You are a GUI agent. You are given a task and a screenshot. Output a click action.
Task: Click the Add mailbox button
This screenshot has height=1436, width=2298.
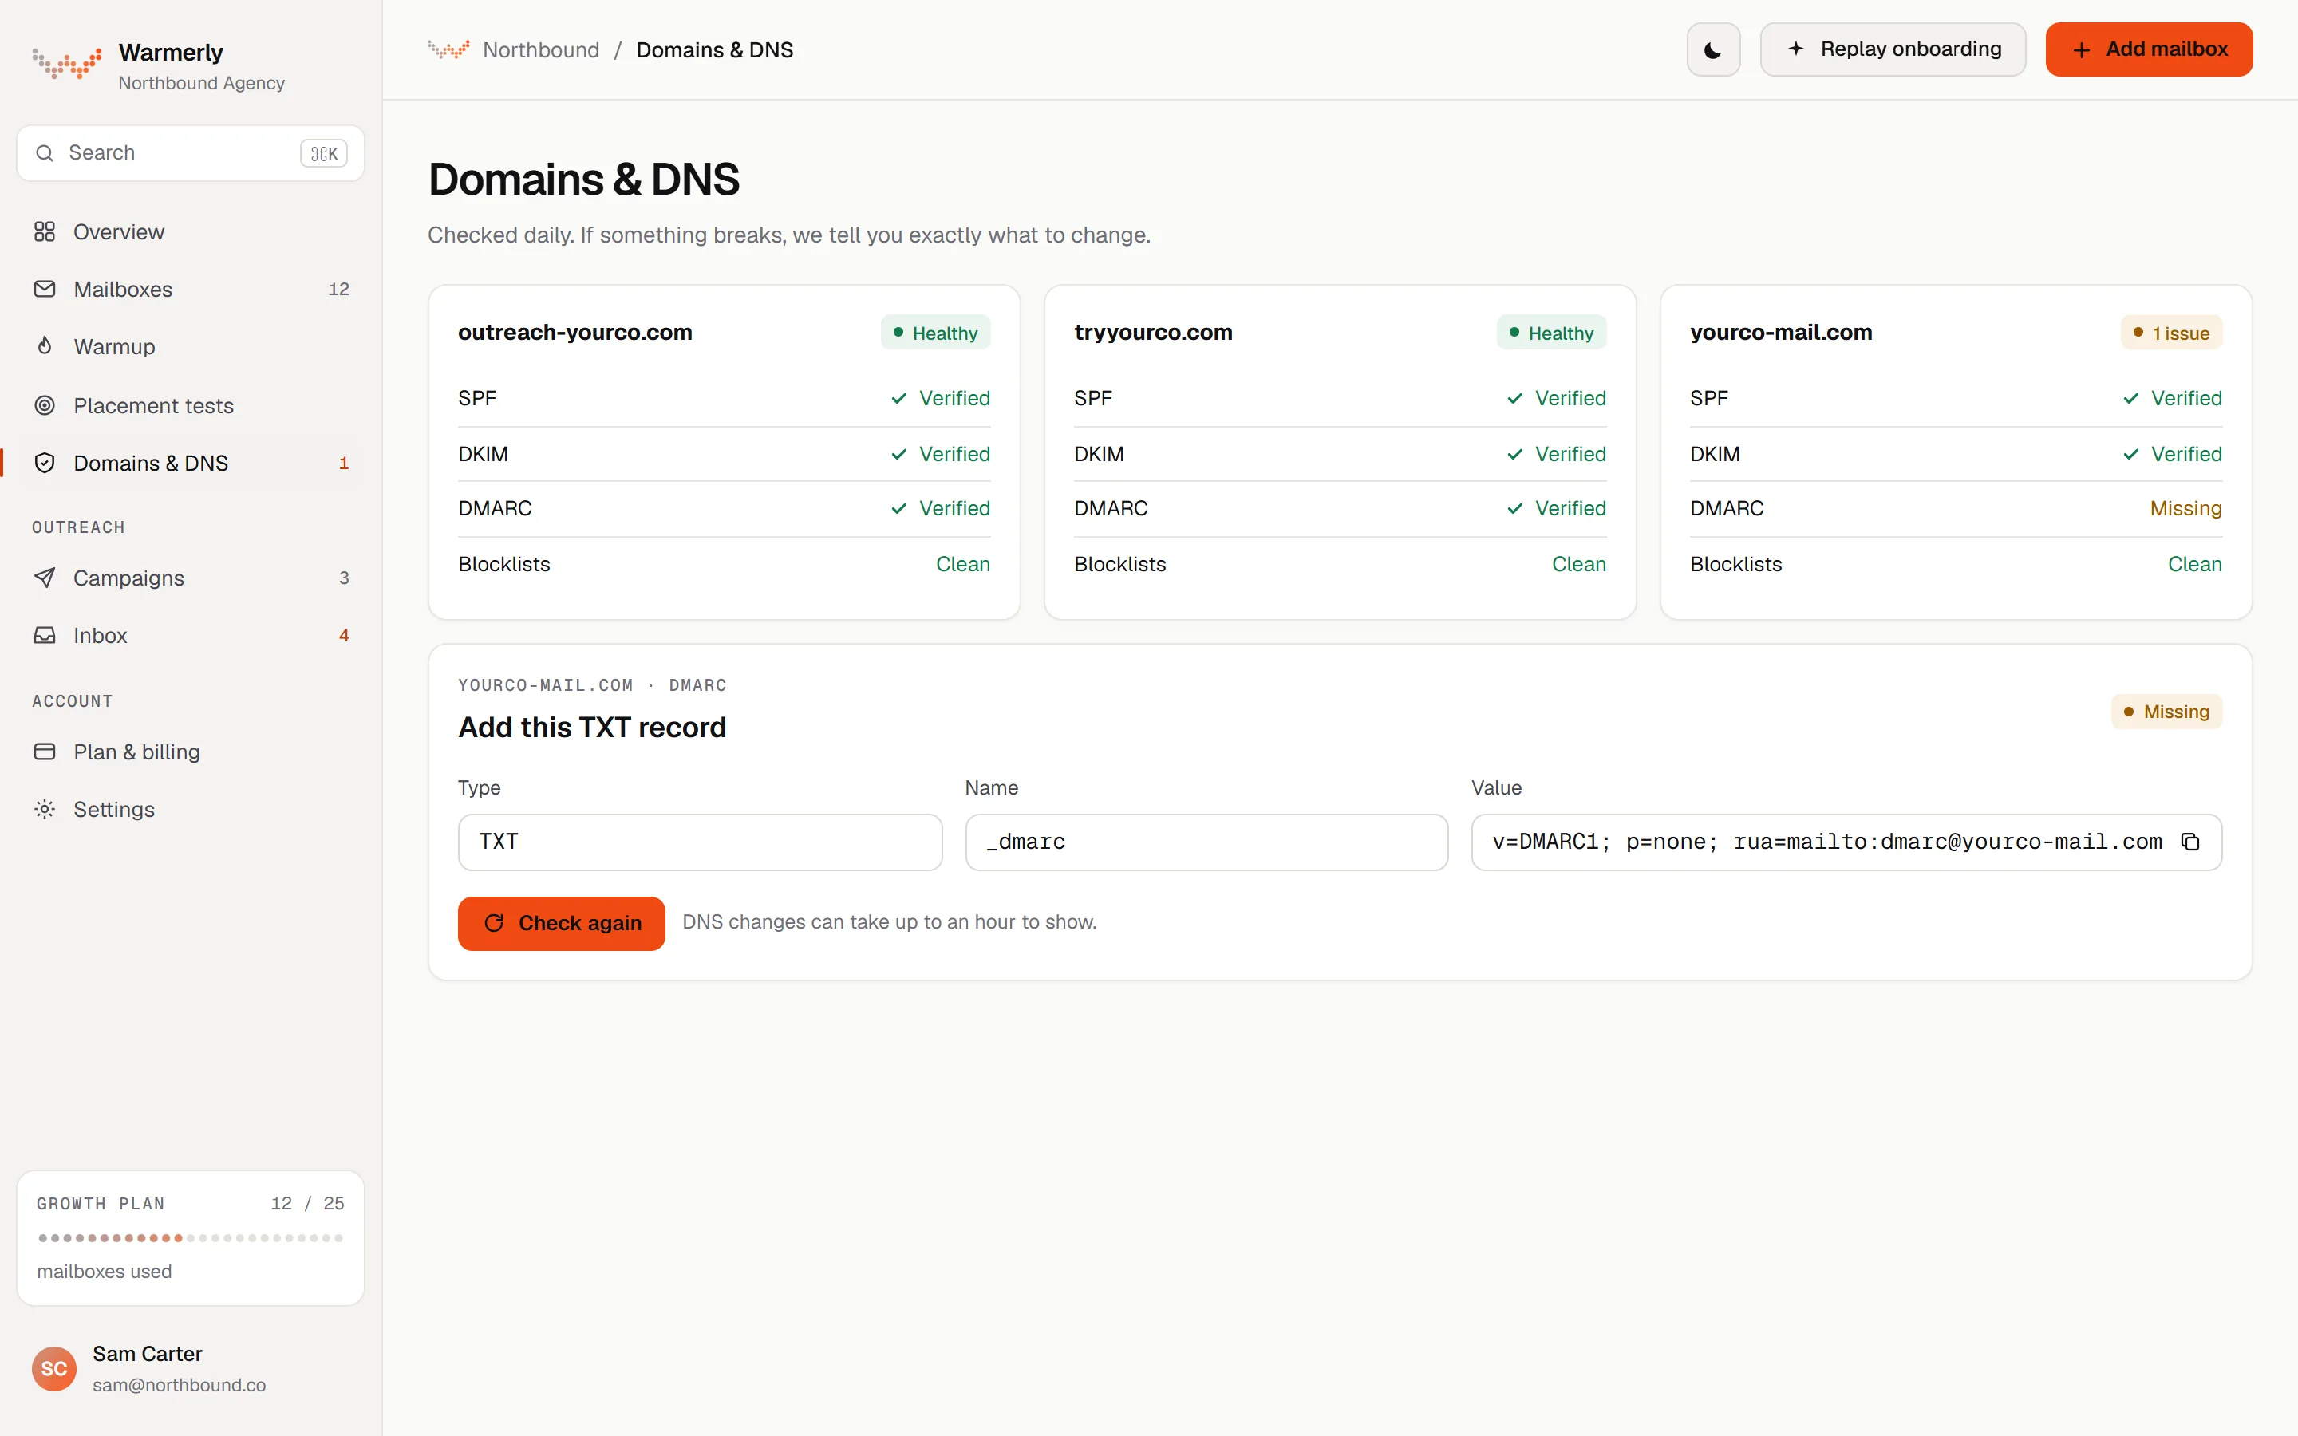click(x=2149, y=49)
